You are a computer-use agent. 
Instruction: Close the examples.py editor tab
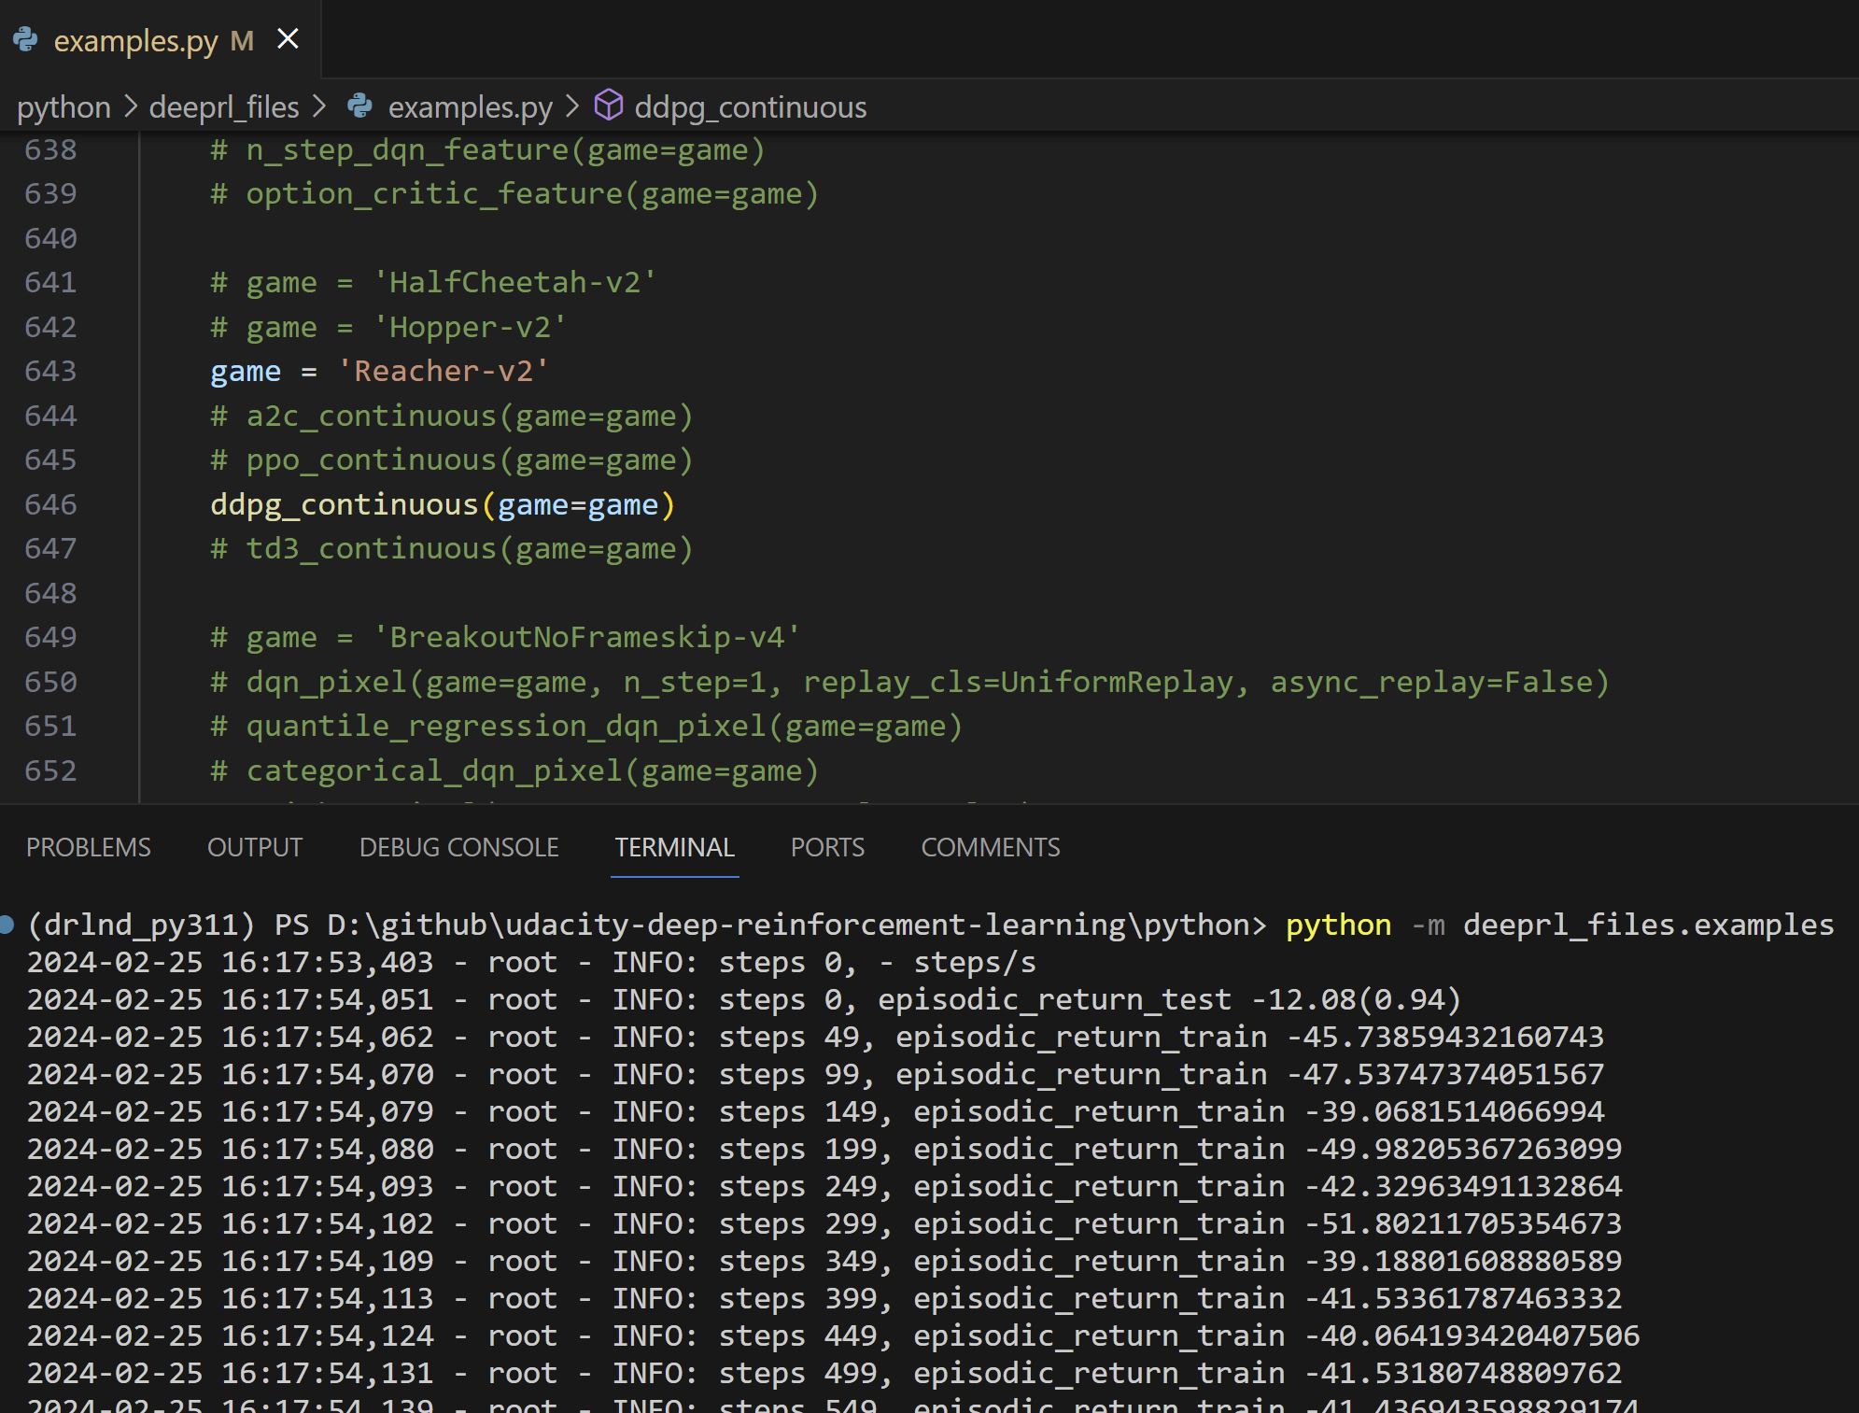click(289, 39)
